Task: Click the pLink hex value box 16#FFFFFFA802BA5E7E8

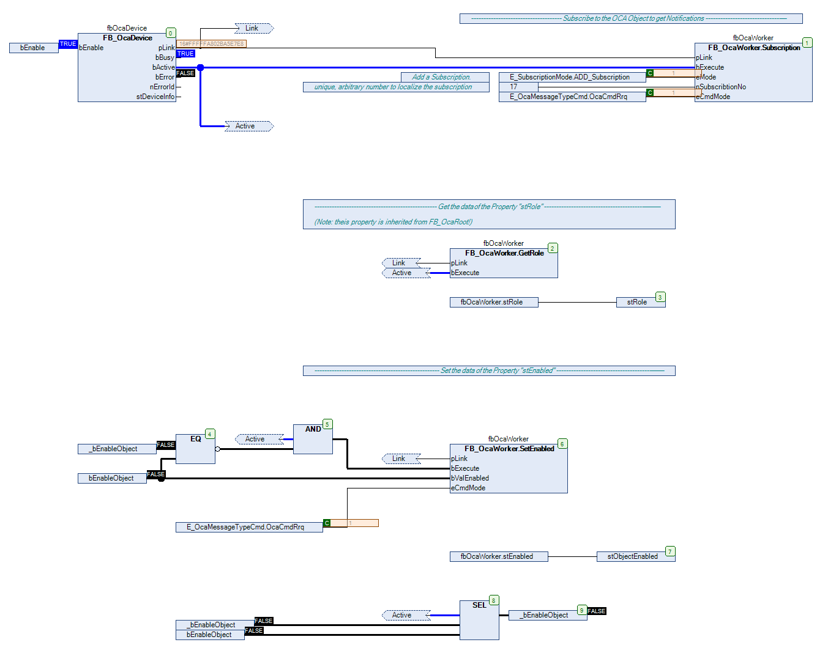Action: (211, 44)
